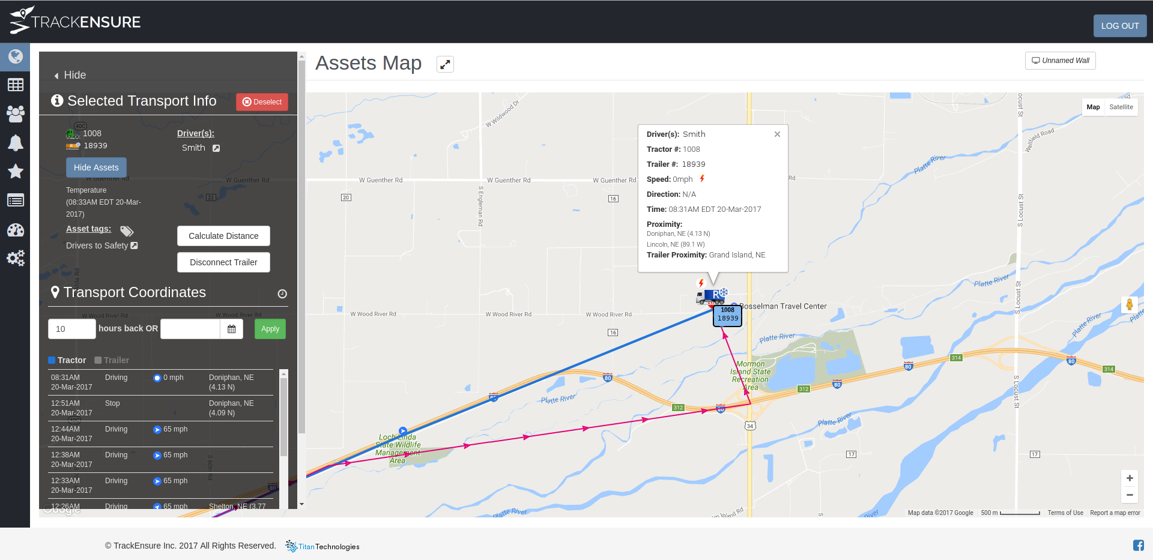Image resolution: width=1153 pixels, height=560 pixels.
Task: Open driver Smith external link icon
Action: click(x=216, y=148)
